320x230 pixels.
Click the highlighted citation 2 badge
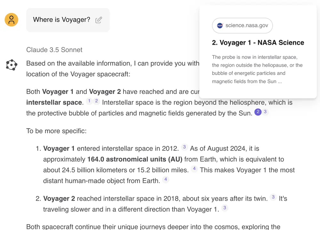click(x=258, y=112)
